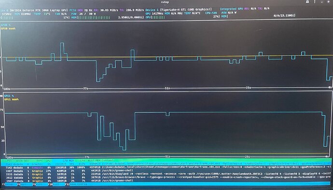This screenshot has width=333, height=190.
Task: Click the 126MiB GPU memory cell
Action: tap(62, 177)
